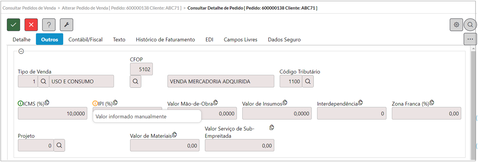Image resolution: width=478 pixels, height=162 pixels.
Task: Click the CFOP search magnifier button
Action: 136,81
